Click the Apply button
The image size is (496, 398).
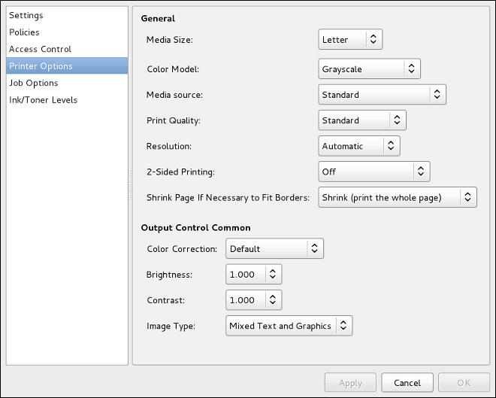point(350,383)
